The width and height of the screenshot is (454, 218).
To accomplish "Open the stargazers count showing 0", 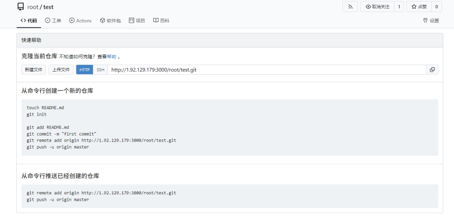I will pyautogui.click(x=437, y=6).
